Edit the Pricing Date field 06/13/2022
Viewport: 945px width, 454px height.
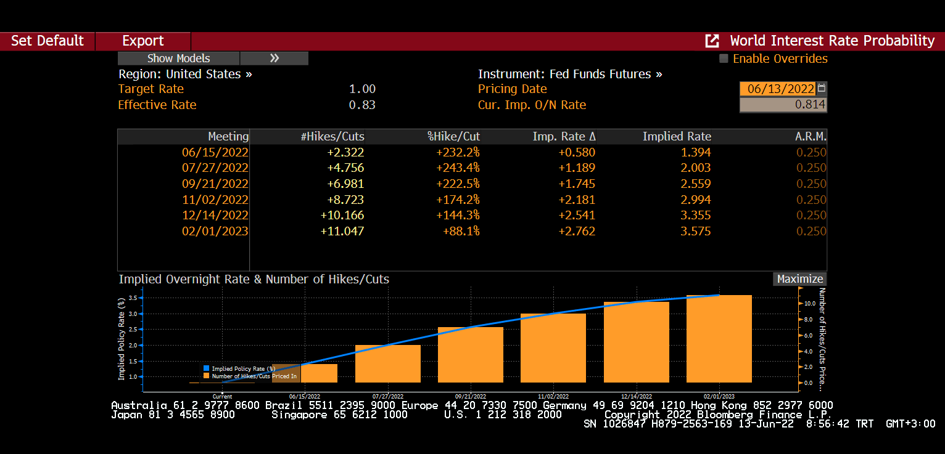[778, 89]
